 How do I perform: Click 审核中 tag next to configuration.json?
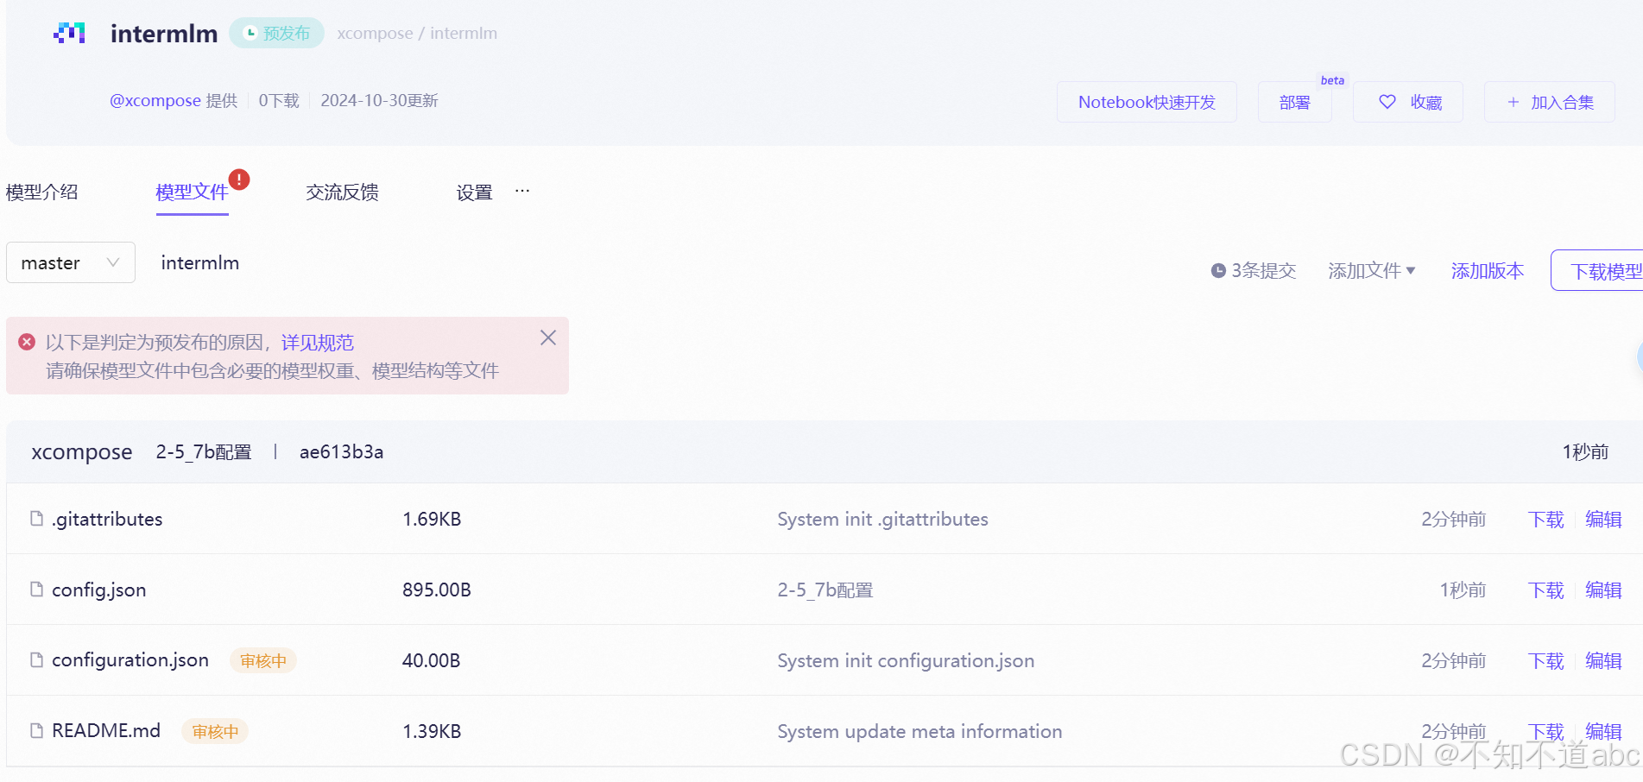tap(263, 660)
